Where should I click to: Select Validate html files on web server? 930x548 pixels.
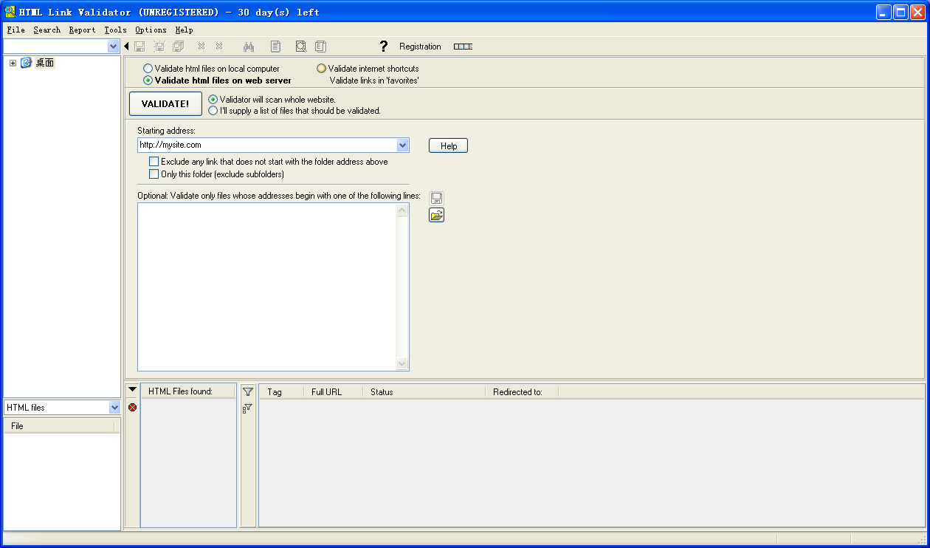click(217, 81)
